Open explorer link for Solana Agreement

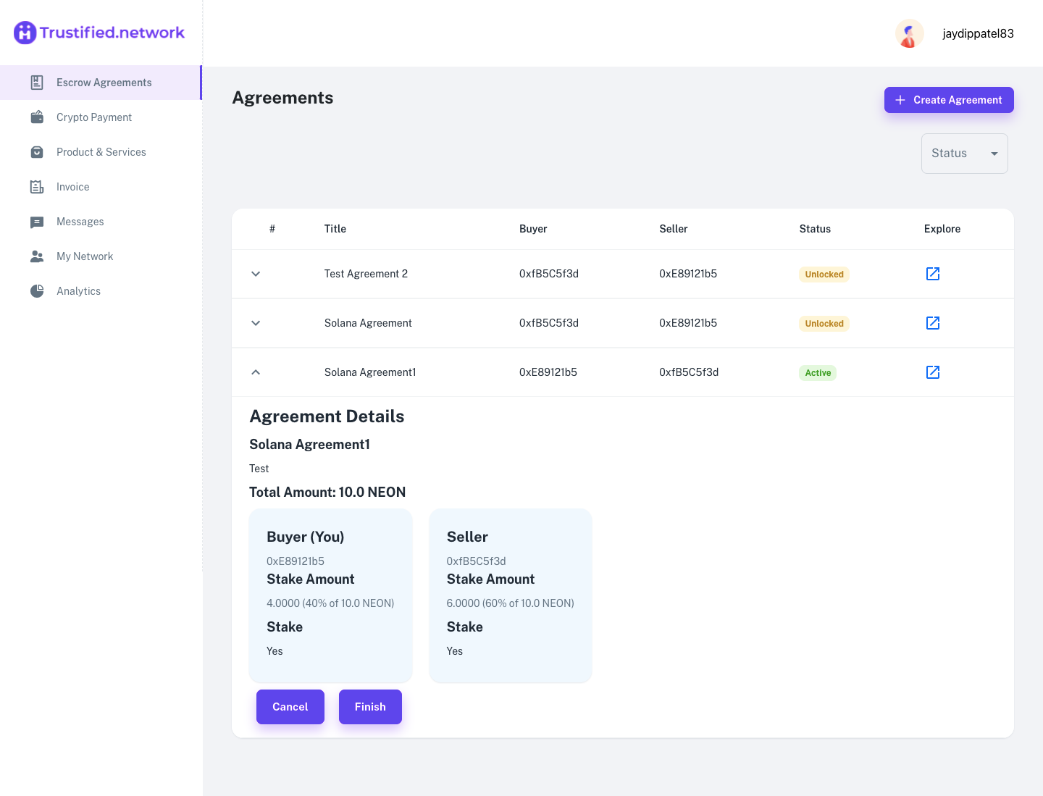932,323
